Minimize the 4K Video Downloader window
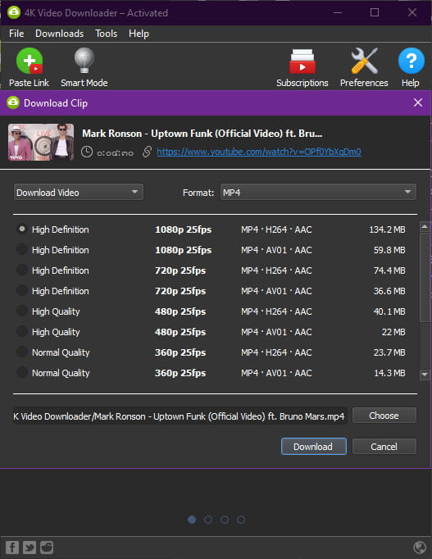The image size is (432, 559). pyautogui.click(x=338, y=12)
